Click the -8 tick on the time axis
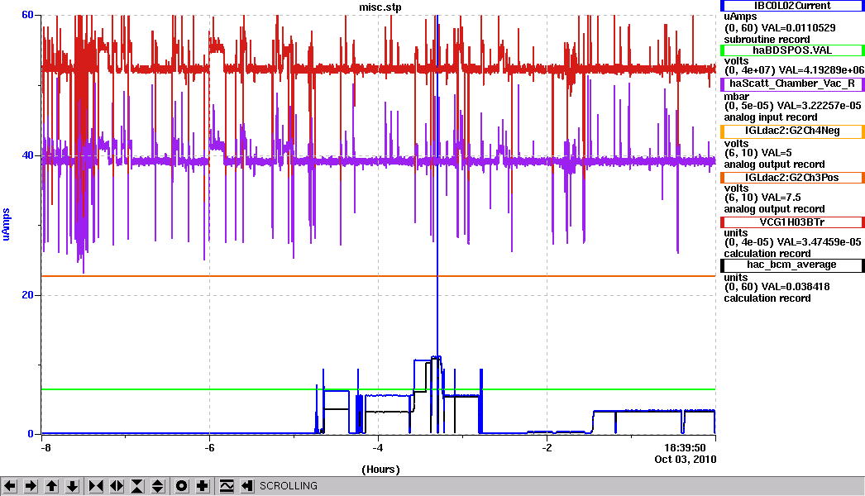 [45, 448]
